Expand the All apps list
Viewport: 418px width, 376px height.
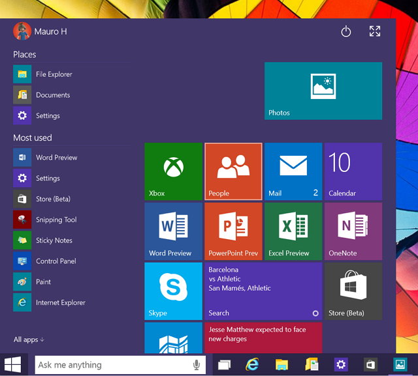[x=29, y=340]
